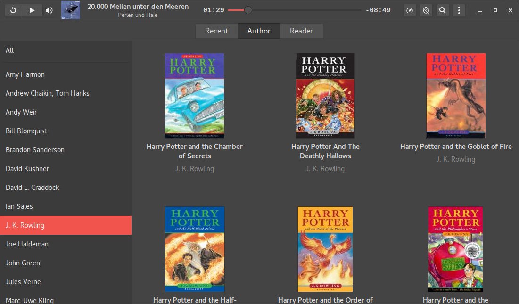Open the three-dot application menu
Viewport: 519px width, 304px height.
(x=459, y=10)
